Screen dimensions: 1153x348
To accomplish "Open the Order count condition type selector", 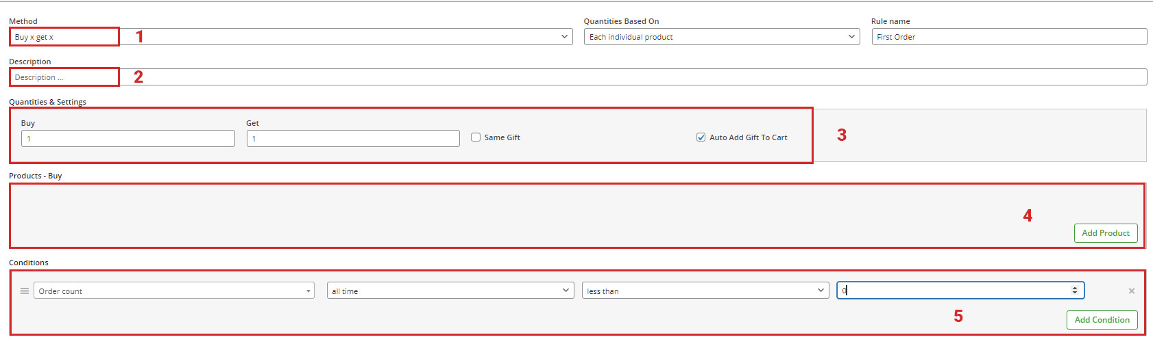I will tap(174, 291).
